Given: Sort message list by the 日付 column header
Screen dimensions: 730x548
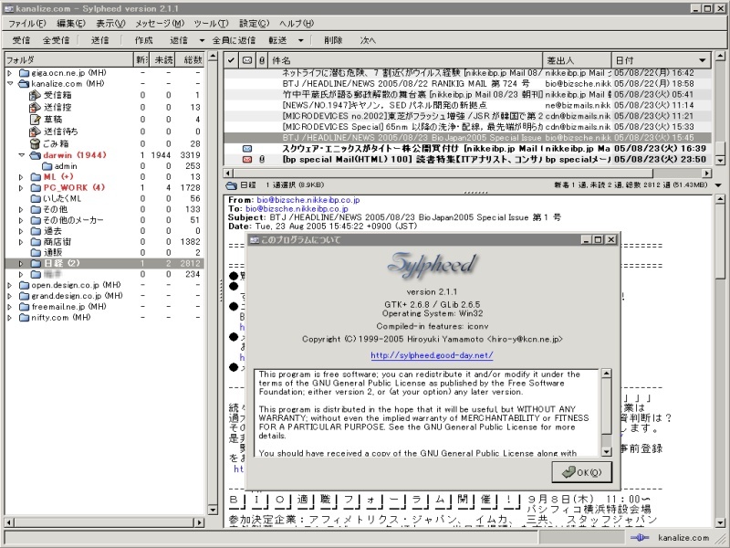Looking at the screenshot, I should point(660,60).
